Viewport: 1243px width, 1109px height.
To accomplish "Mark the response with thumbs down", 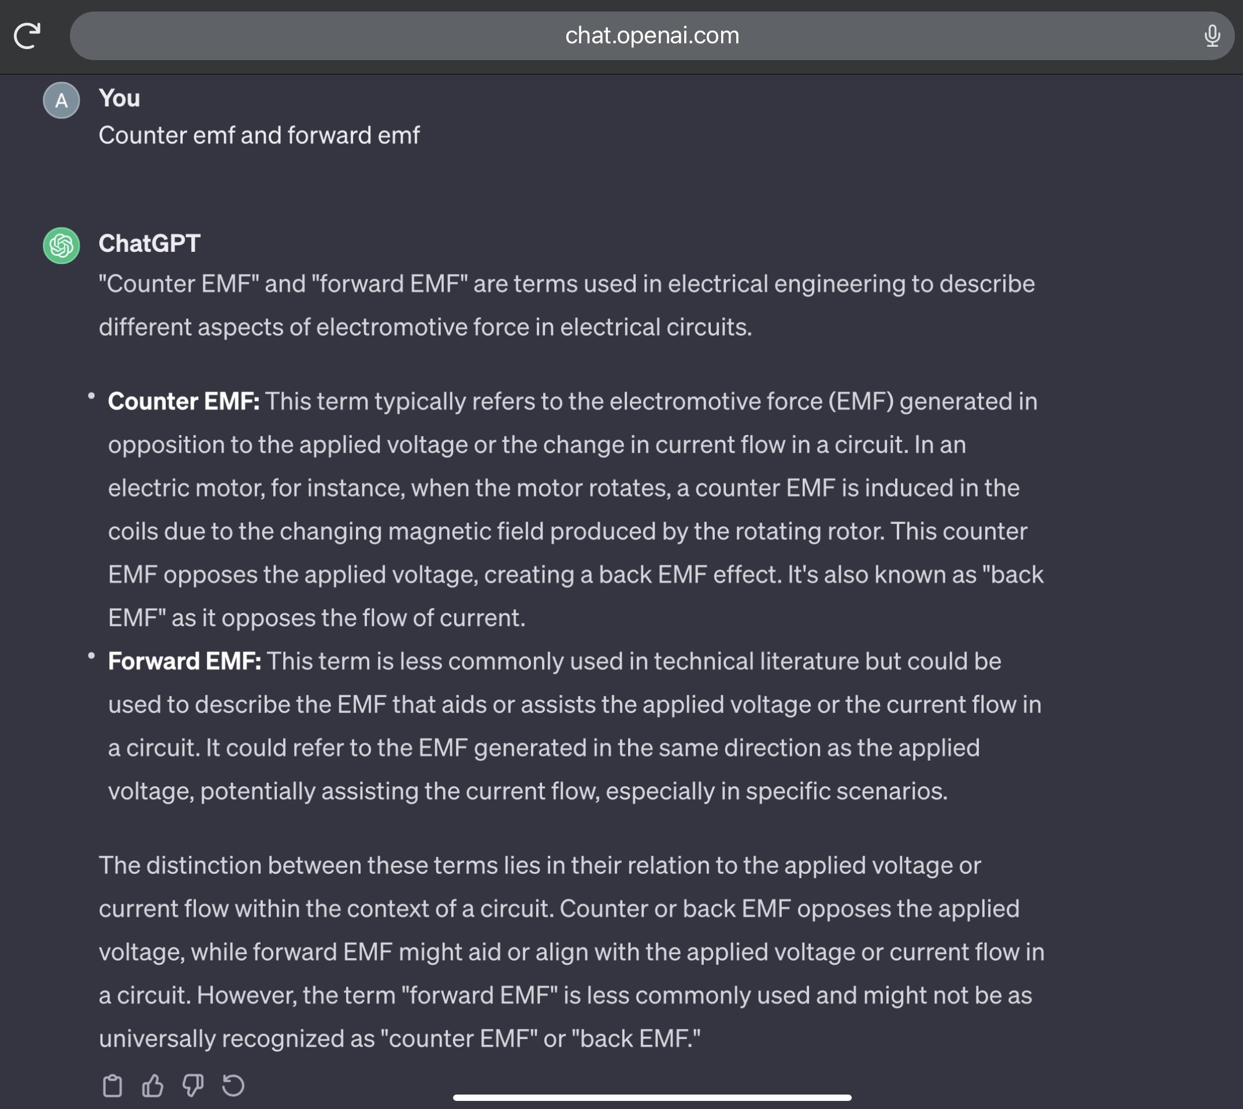I will tap(192, 1085).
